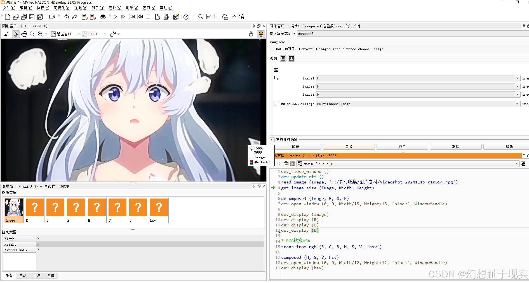Undo the last edit
This screenshot has height=283, width=529.
pos(67,17)
